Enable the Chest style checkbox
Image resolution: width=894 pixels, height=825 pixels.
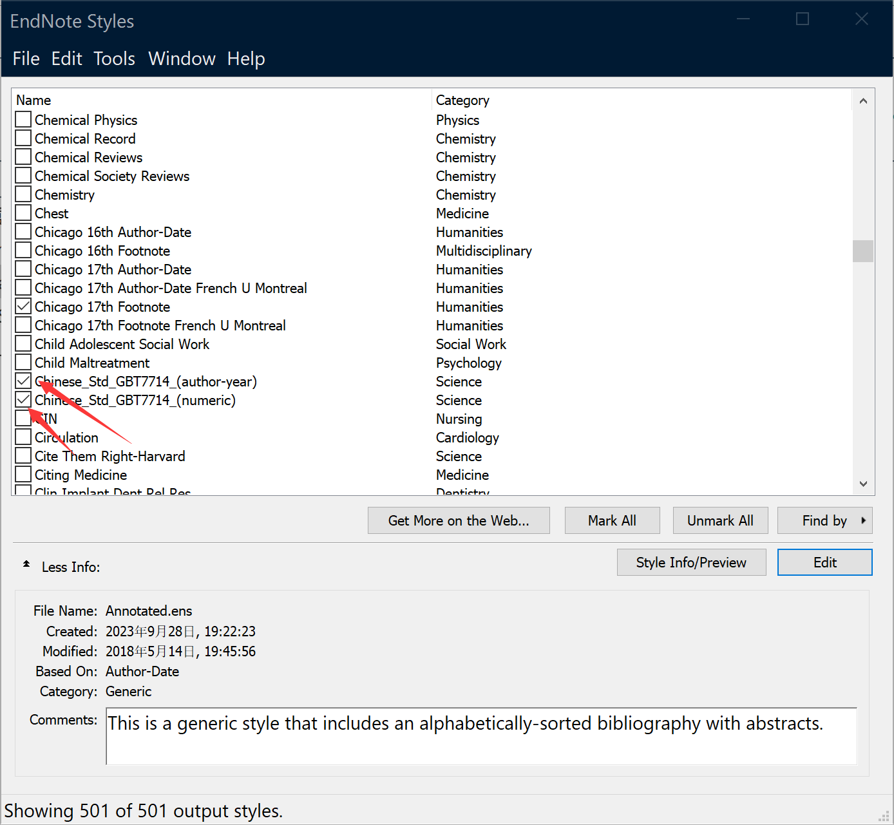[23, 213]
